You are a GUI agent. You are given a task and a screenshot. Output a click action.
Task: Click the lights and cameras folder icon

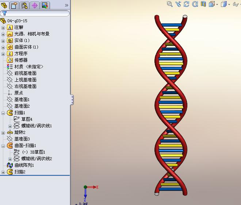point(10,34)
